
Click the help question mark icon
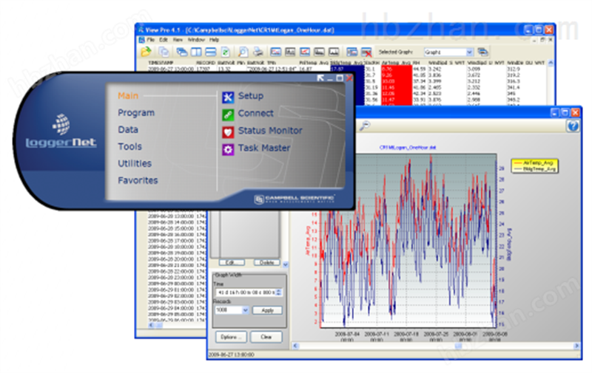pos(572,126)
